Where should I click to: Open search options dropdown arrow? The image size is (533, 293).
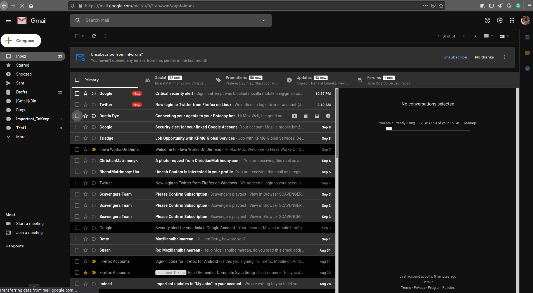(263, 20)
